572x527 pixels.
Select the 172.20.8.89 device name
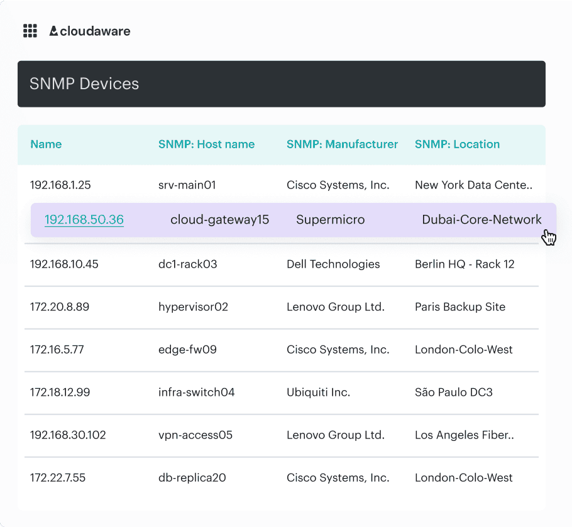click(60, 307)
